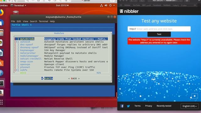Click the BACK button in Modules dialog
Screen dimensions: 201x113
pos(74,78)
